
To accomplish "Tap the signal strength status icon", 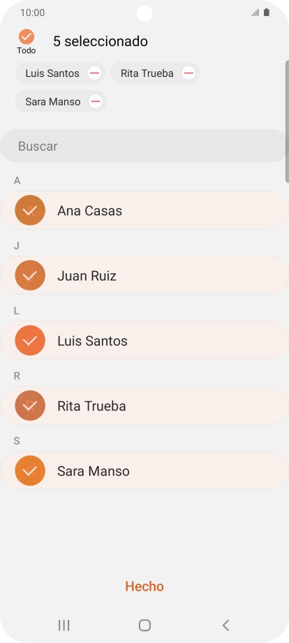I will [255, 13].
